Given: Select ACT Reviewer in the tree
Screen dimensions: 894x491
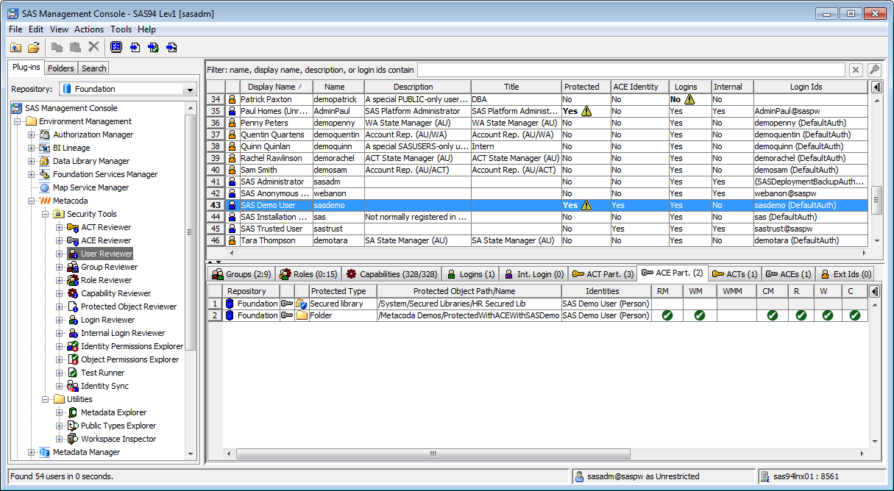Looking at the screenshot, I should 106,227.
